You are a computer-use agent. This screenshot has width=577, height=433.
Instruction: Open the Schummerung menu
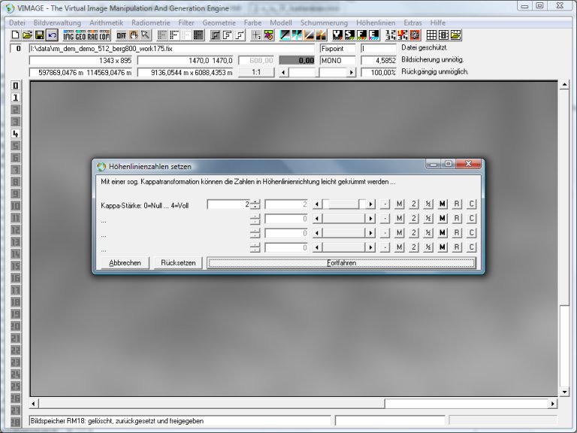click(x=323, y=23)
